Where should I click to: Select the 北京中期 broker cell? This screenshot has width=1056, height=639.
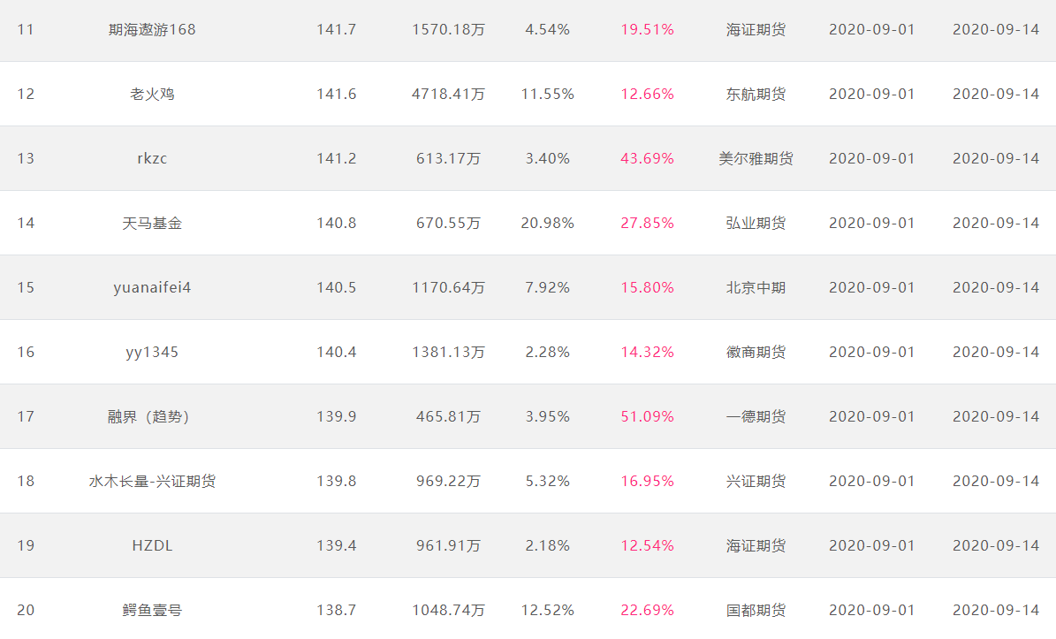pyautogui.click(x=756, y=287)
